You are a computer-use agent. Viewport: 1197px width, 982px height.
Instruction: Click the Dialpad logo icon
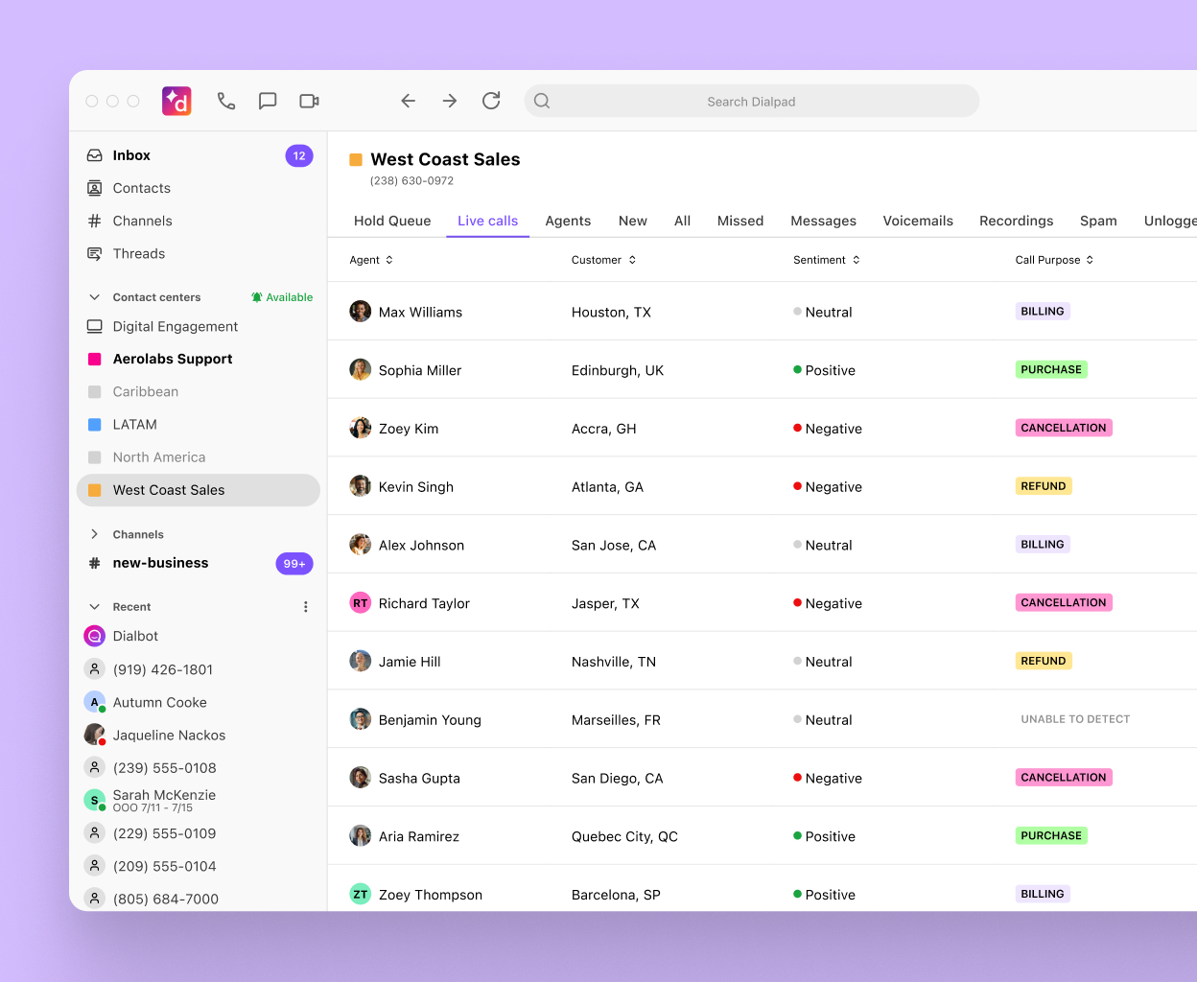click(x=176, y=101)
